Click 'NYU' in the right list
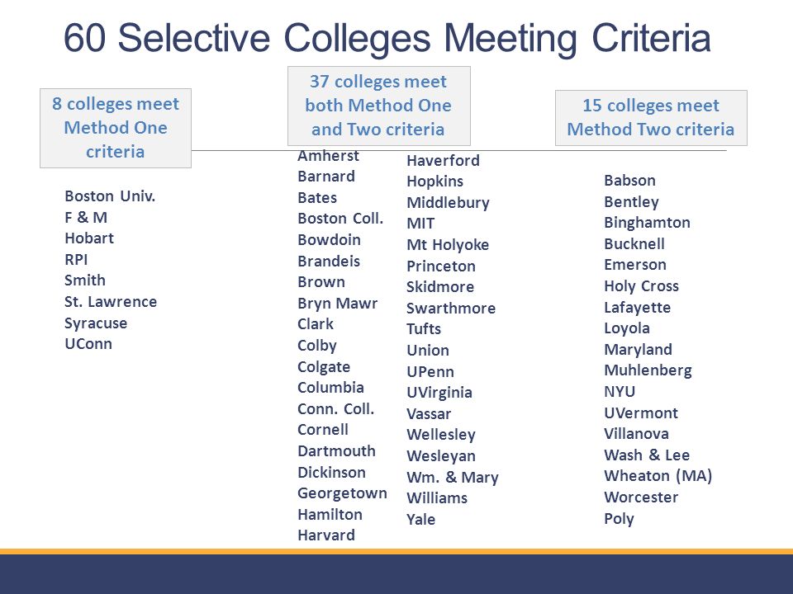This screenshot has width=793, height=594. pos(620,391)
